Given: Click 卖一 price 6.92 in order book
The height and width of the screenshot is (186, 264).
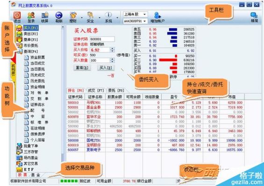Looking at the screenshot, I should pyautogui.click(x=153, y=45).
